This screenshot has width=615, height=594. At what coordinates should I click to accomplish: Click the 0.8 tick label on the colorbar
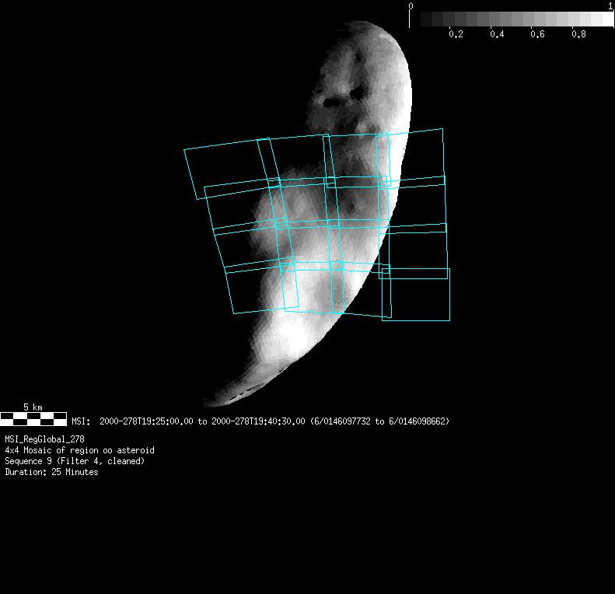point(578,35)
